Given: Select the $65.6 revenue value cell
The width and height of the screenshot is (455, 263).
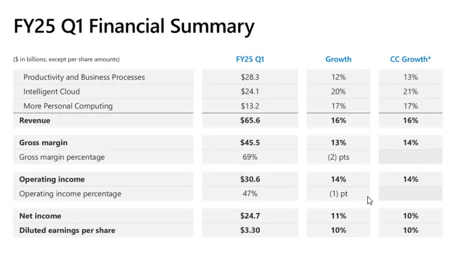Looking at the screenshot, I should [250, 121].
